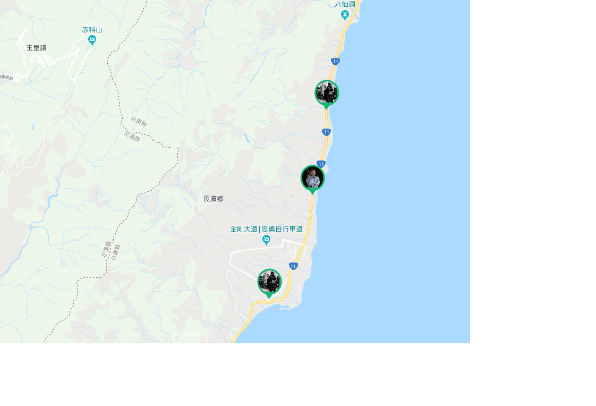Click the horizontal 台東縣 label east of 玉里鎮
The width and height of the screenshot is (596, 406).
pyautogui.click(x=139, y=122)
